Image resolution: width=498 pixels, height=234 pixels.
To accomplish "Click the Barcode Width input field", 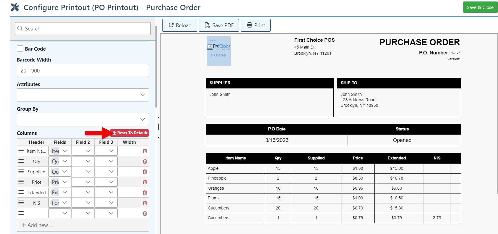I will [83, 71].
